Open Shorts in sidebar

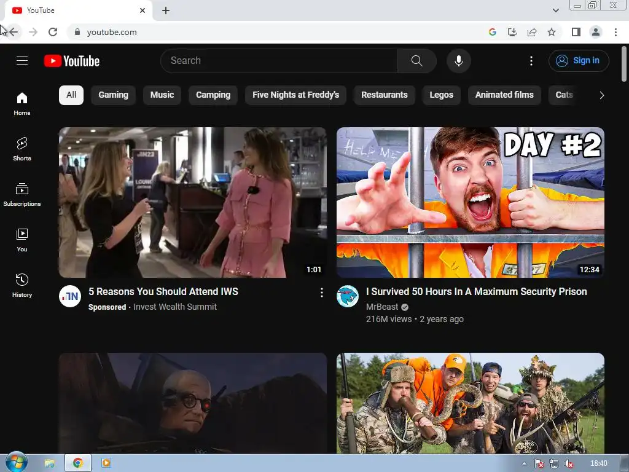tap(22, 149)
